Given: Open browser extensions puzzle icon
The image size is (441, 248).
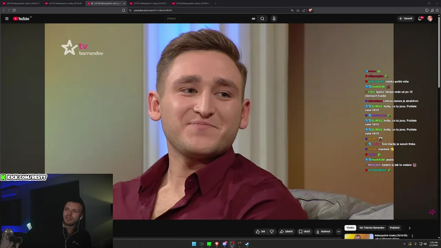Looking at the screenshot, I should (427, 10).
